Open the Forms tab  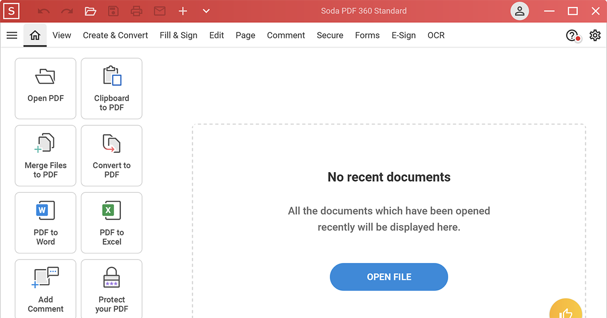pyautogui.click(x=367, y=35)
